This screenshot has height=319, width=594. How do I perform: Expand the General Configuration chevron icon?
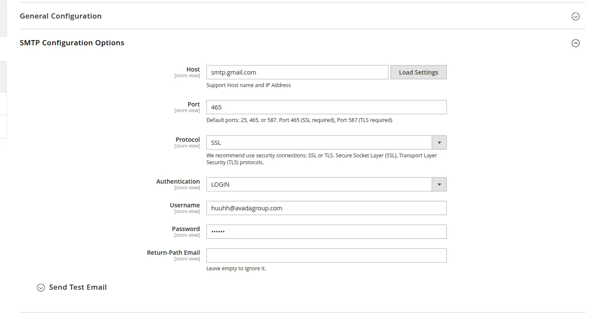coord(575,16)
